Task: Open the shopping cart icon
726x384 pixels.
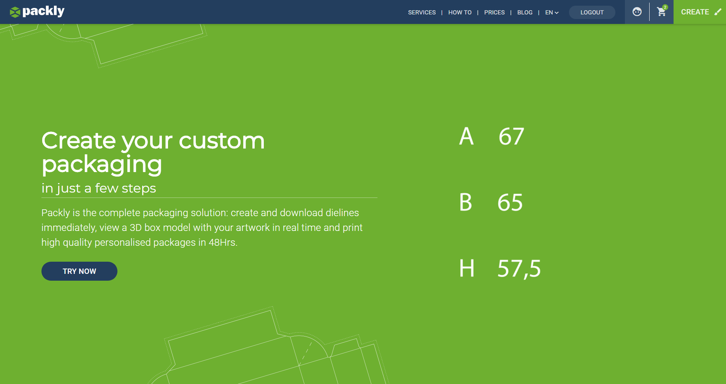Action: [x=662, y=12]
